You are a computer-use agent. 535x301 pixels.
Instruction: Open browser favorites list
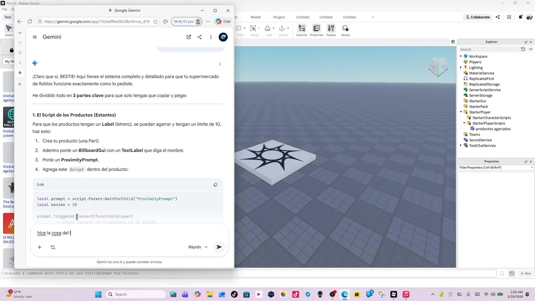point(166,21)
